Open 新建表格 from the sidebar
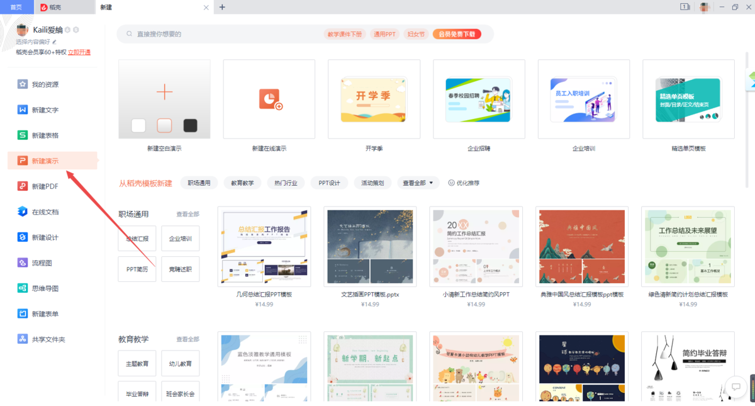 [x=47, y=135]
